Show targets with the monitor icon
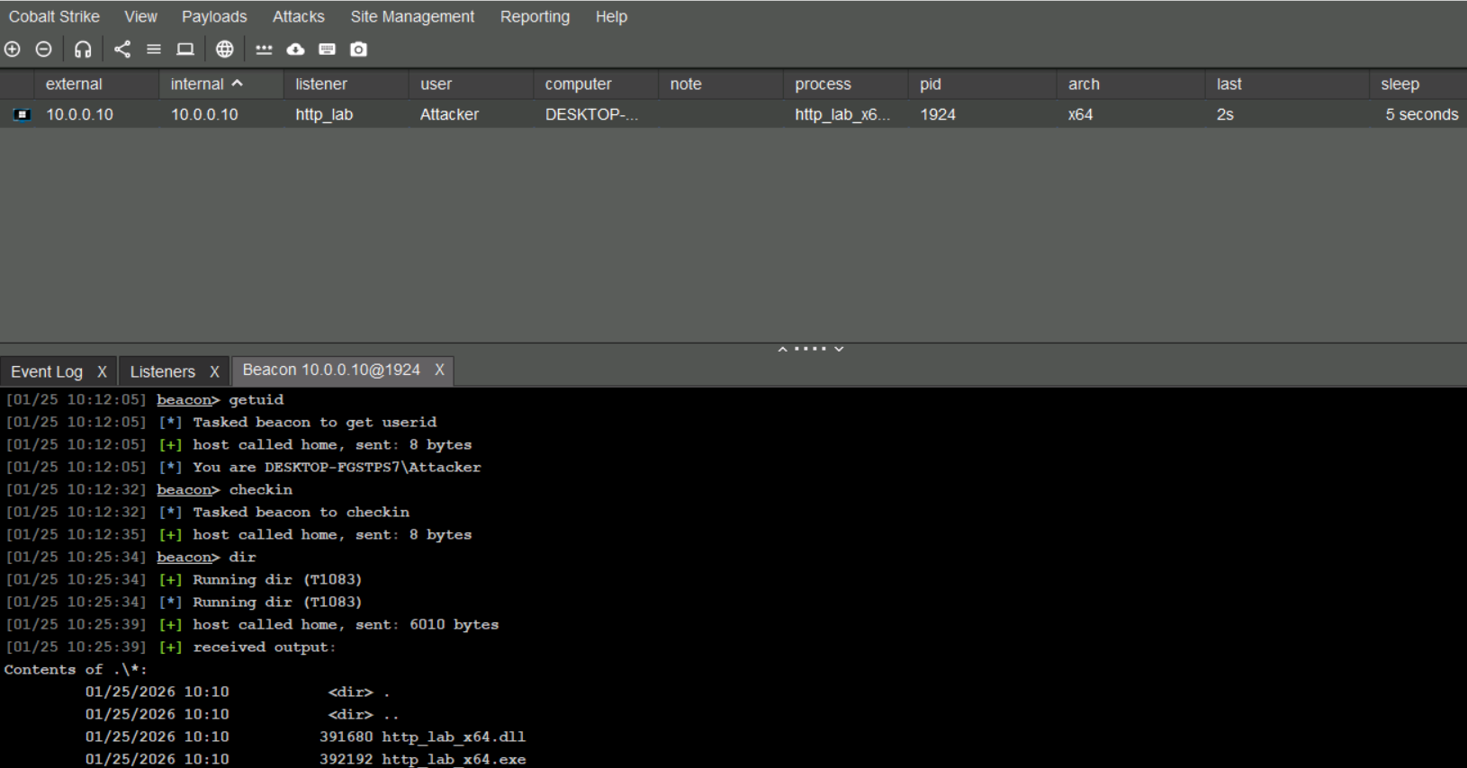 pyautogui.click(x=185, y=49)
